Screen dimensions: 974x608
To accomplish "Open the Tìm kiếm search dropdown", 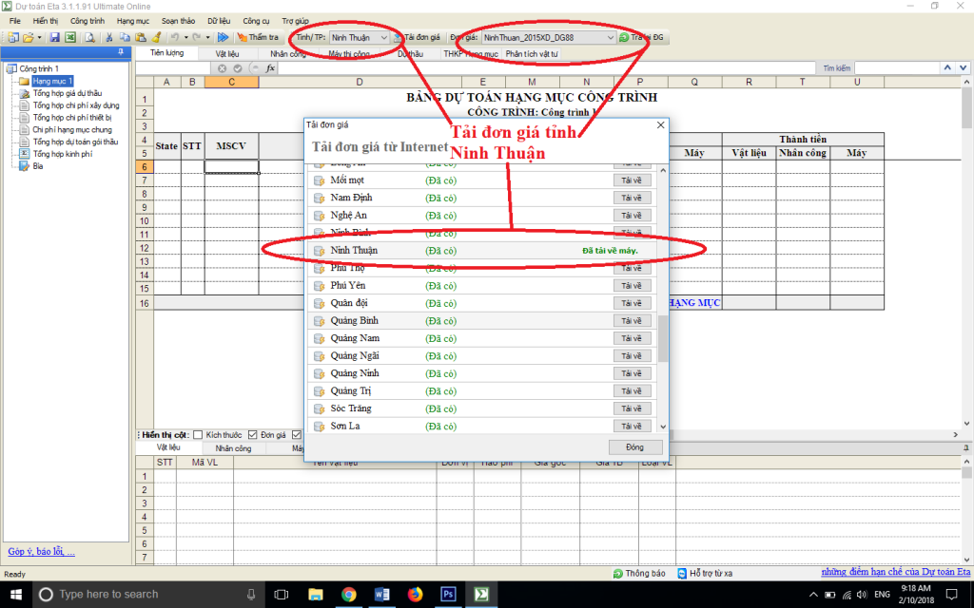I will [x=948, y=68].
